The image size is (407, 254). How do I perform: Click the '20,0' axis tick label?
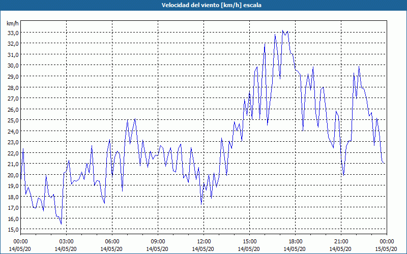tap(13, 175)
